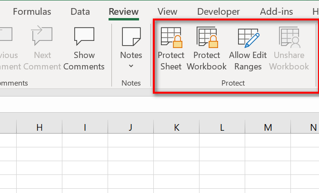319x193 pixels.
Task: Select column J header
Action: tap(130, 127)
